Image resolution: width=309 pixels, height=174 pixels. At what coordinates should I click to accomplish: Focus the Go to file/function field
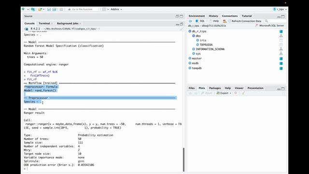pyautogui.click(x=82, y=9)
